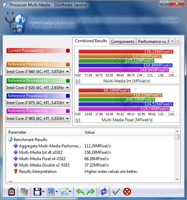Switch to the Combined Results tab
Screen dimensions: 187x200
[x=91, y=41]
